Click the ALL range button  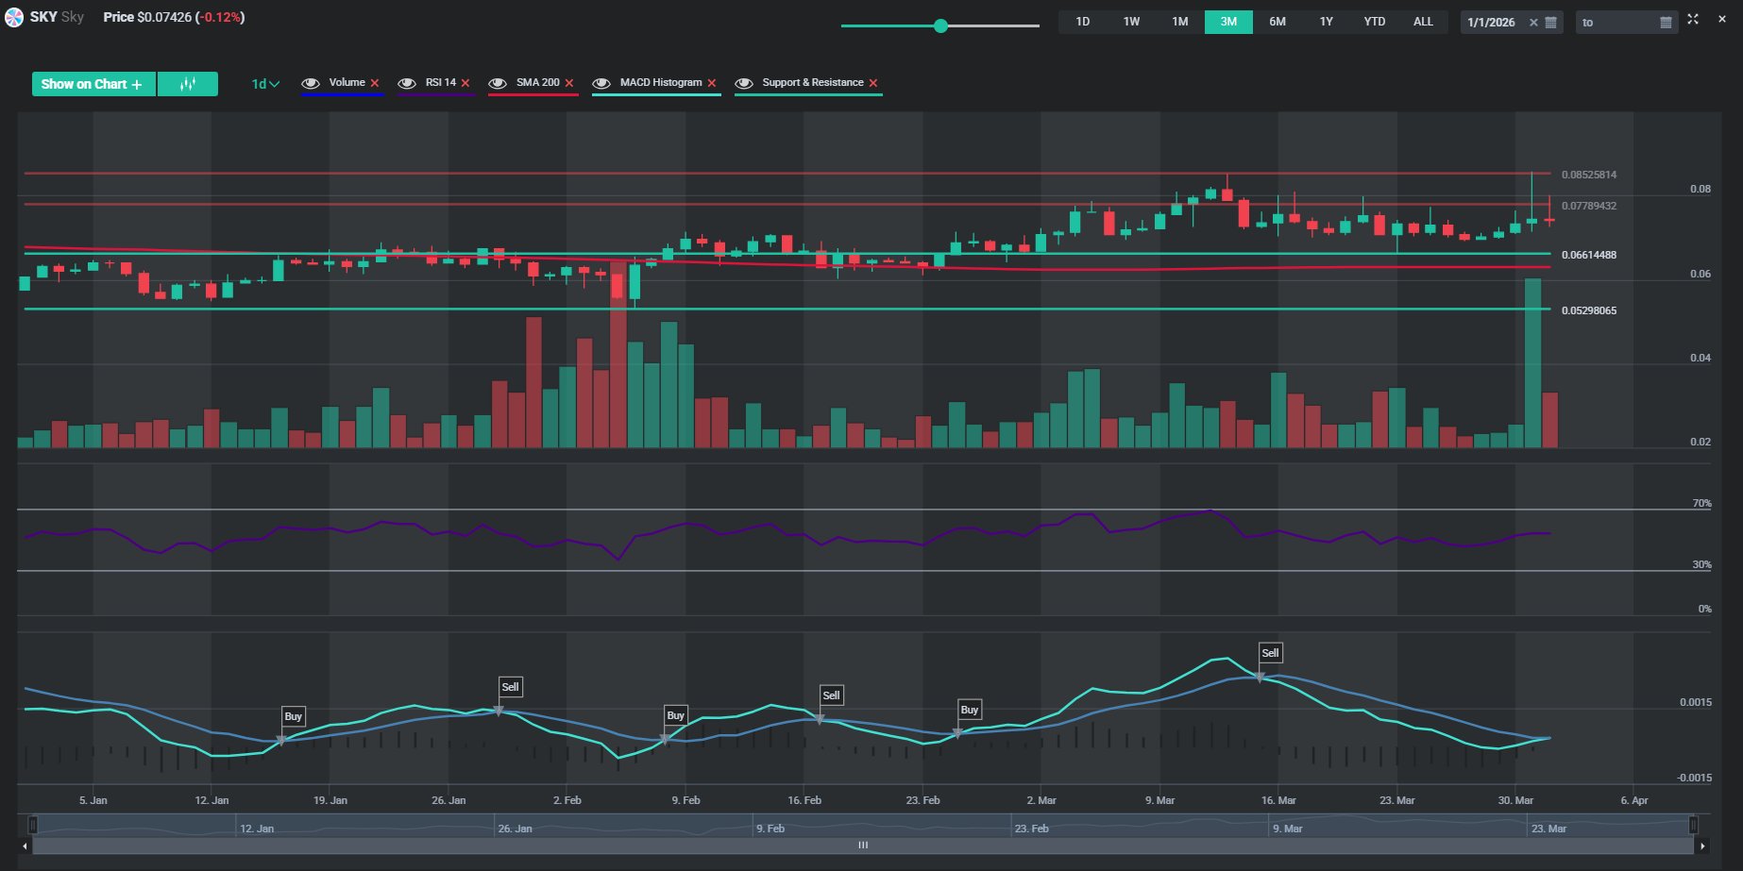(1423, 22)
